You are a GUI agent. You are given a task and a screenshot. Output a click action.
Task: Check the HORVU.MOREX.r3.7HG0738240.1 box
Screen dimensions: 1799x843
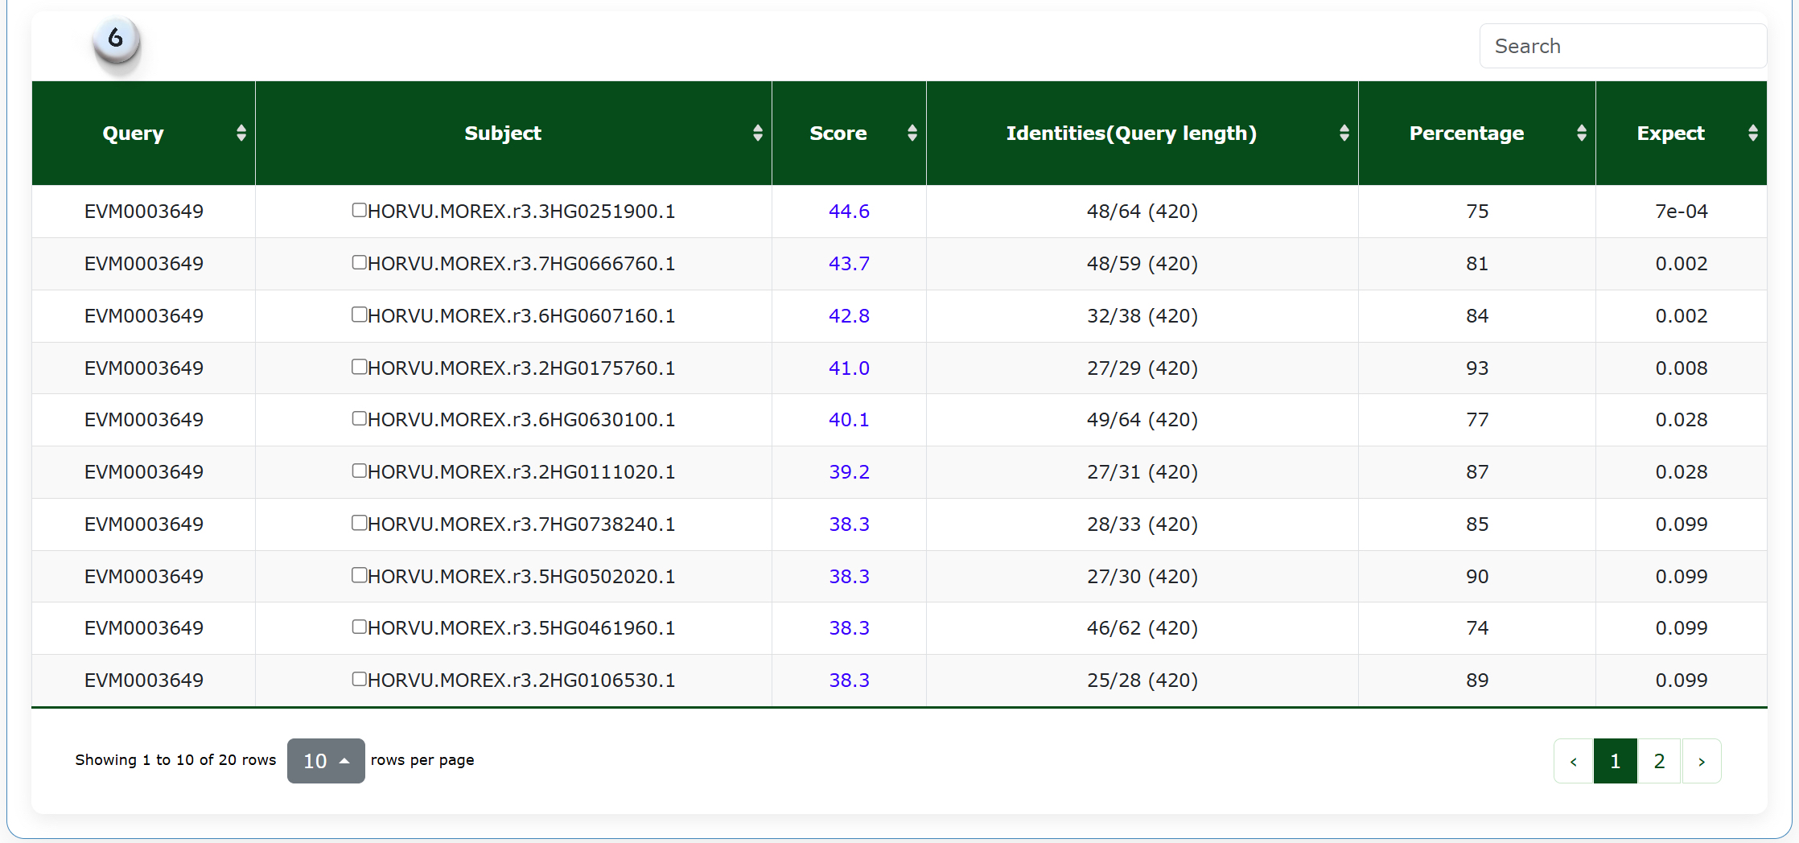[360, 523]
